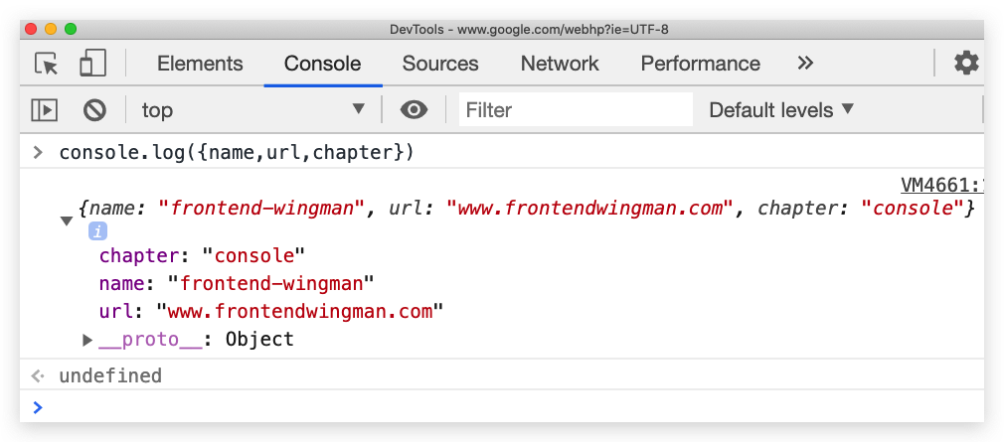This screenshot has height=442, width=1004.
Task: Collapse the logged object tree
Action: (x=67, y=221)
